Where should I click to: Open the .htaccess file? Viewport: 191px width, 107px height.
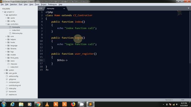14,64
